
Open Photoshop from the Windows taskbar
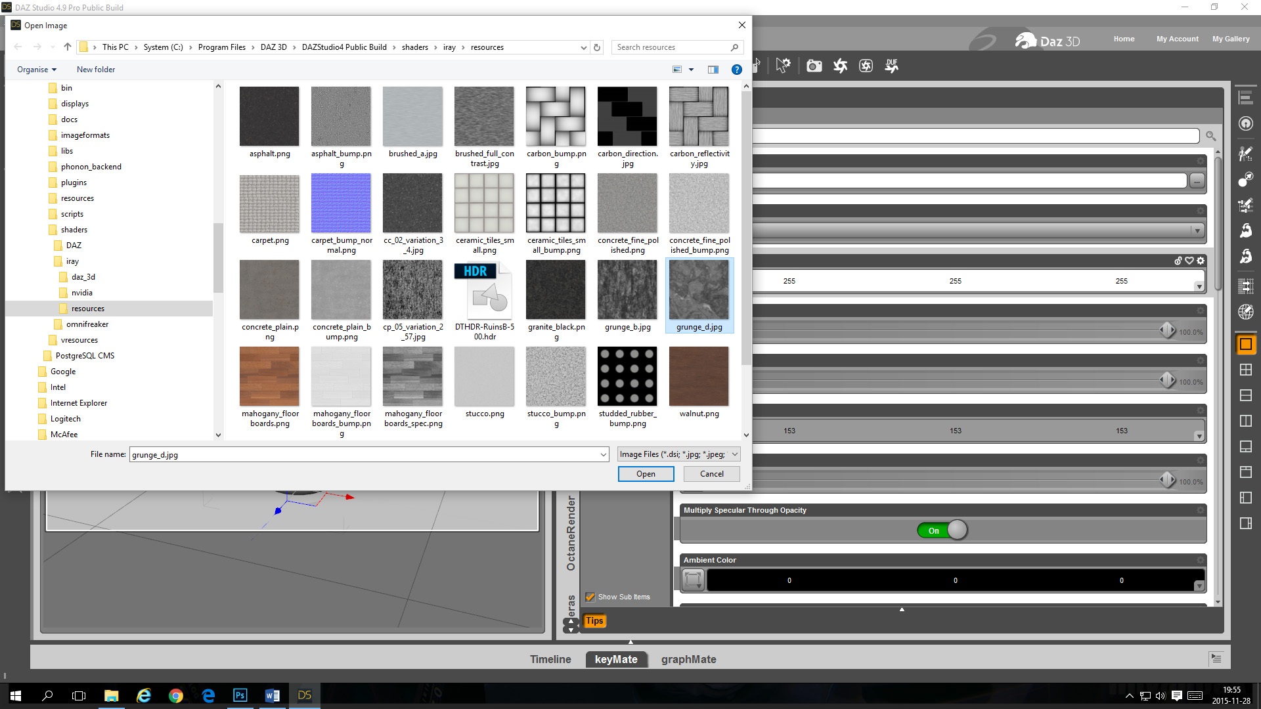pyautogui.click(x=240, y=695)
